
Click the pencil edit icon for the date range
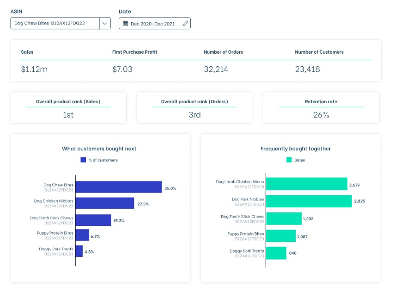point(185,23)
